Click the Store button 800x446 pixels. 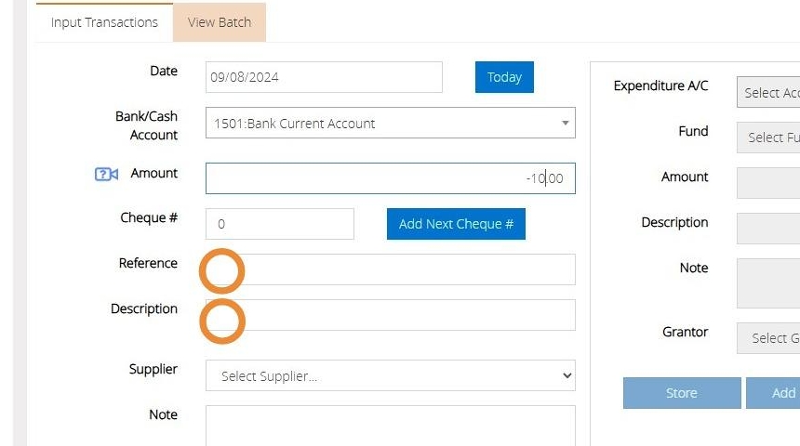(681, 393)
